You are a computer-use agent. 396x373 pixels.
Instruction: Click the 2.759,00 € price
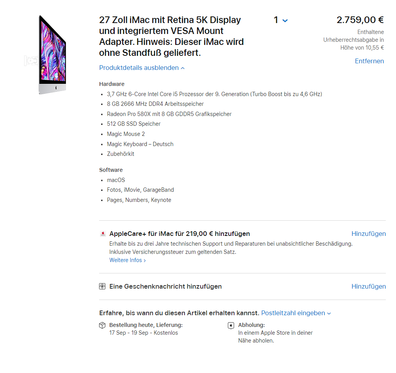pos(360,20)
